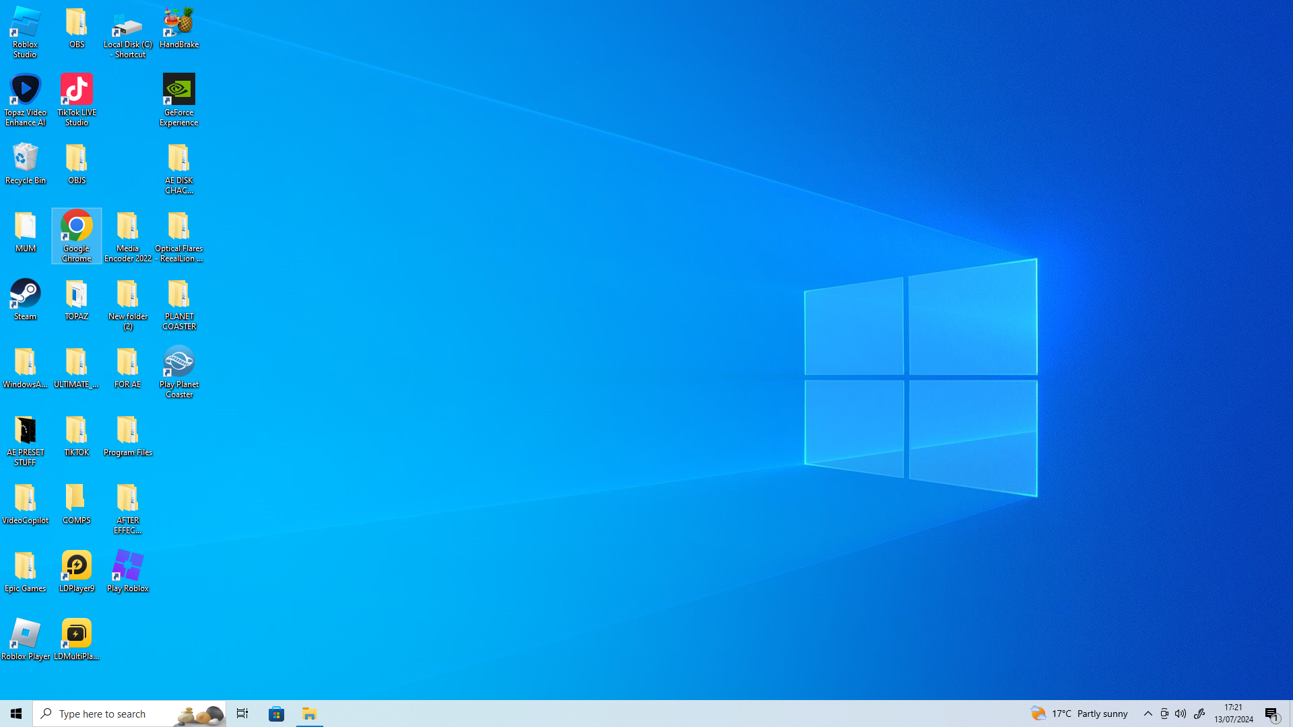Open the volume control in tray
This screenshot has width=1293, height=727.
pos(1181,714)
